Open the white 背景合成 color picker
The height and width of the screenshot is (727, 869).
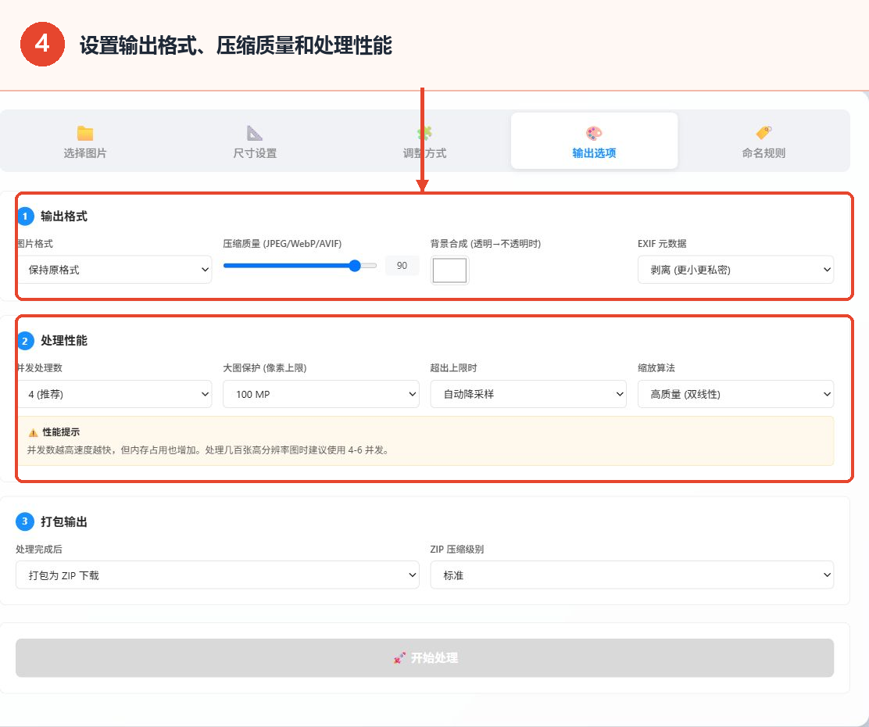(449, 270)
